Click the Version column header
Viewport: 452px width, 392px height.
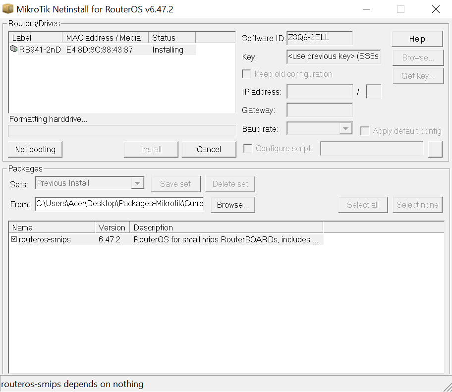(x=113, y=227)
